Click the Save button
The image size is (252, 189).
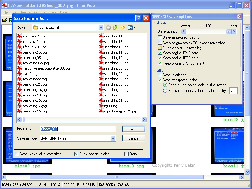(x=134, y=129)
